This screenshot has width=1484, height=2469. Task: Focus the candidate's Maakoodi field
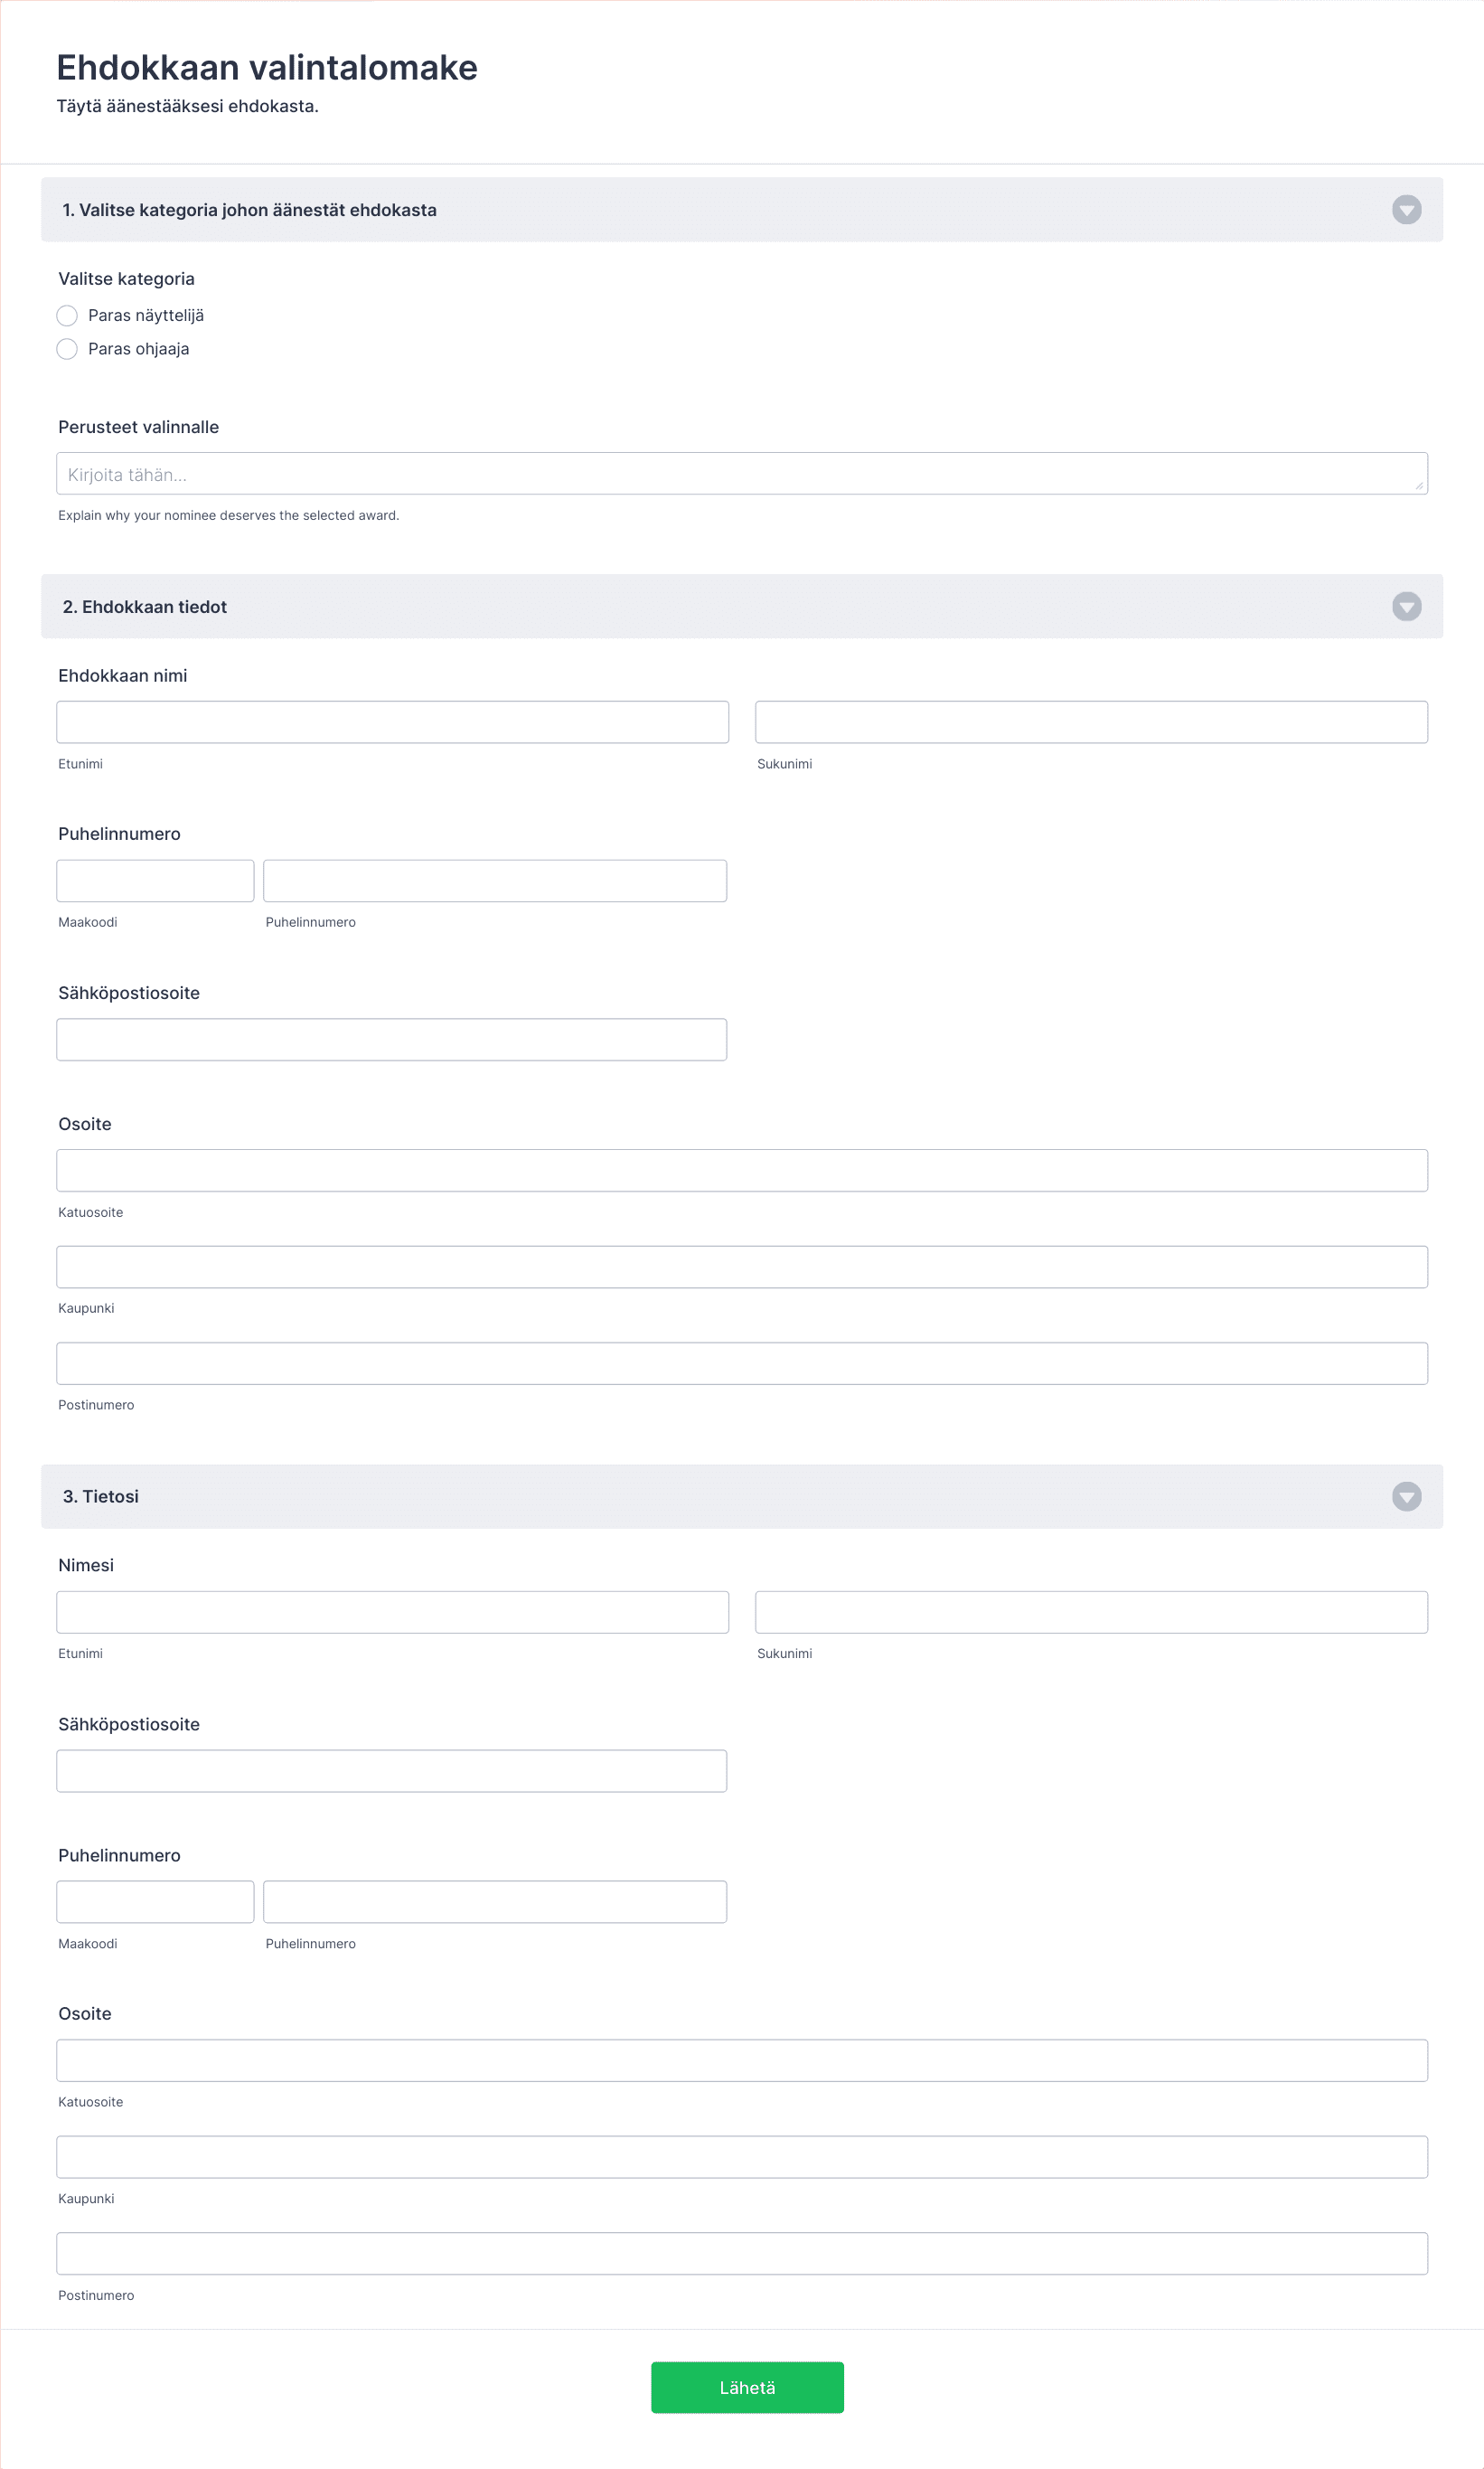[x=155, y=881]
